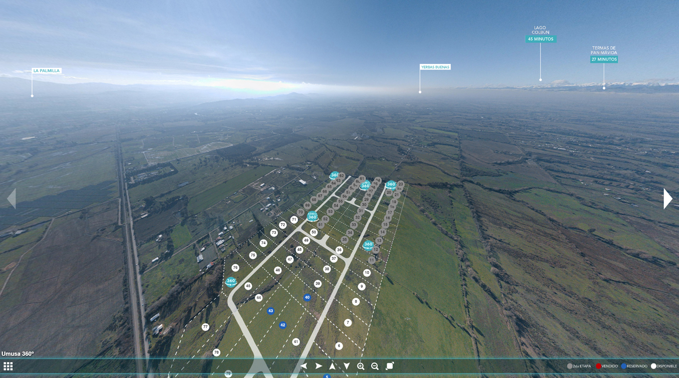
Task: Tilt the view down with toolbar arrow
Action: tap(346, 366)
